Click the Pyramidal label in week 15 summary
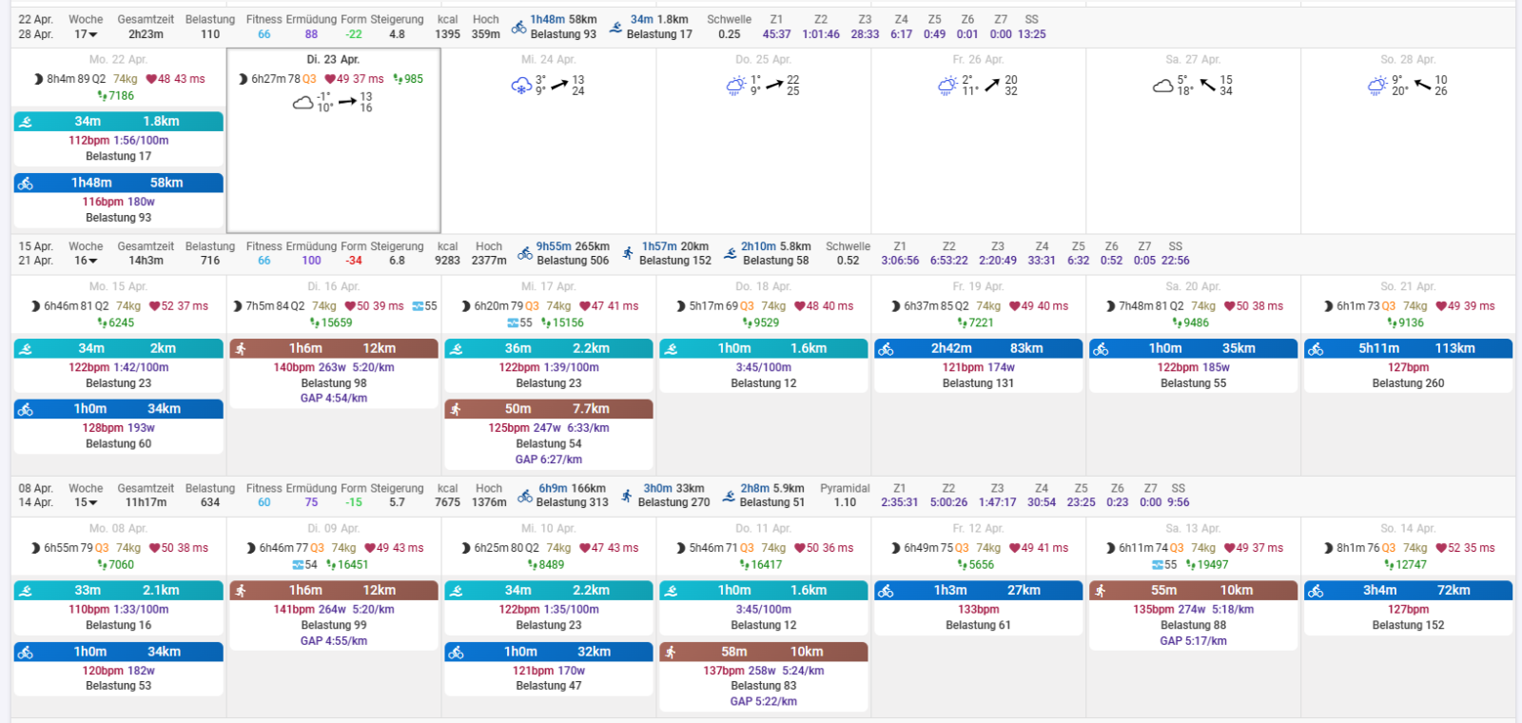The height and width of the screenshot is (723, 1522). click(845, 489)
